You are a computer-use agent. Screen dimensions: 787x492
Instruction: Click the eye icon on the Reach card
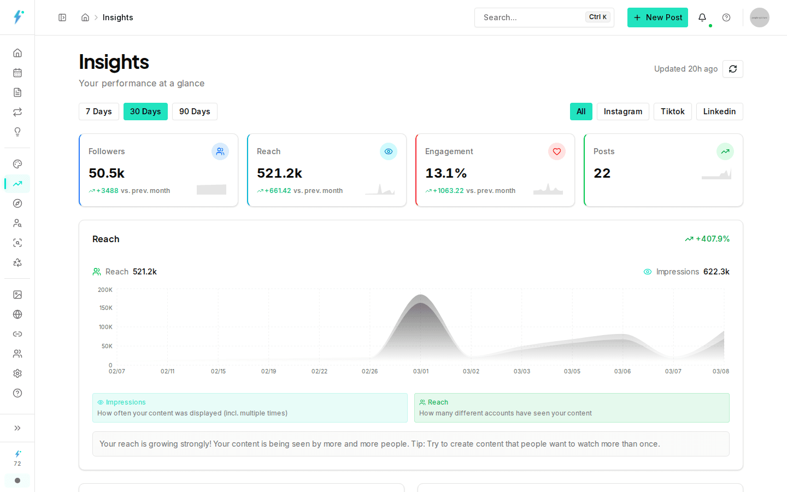[x=389, y=151]
